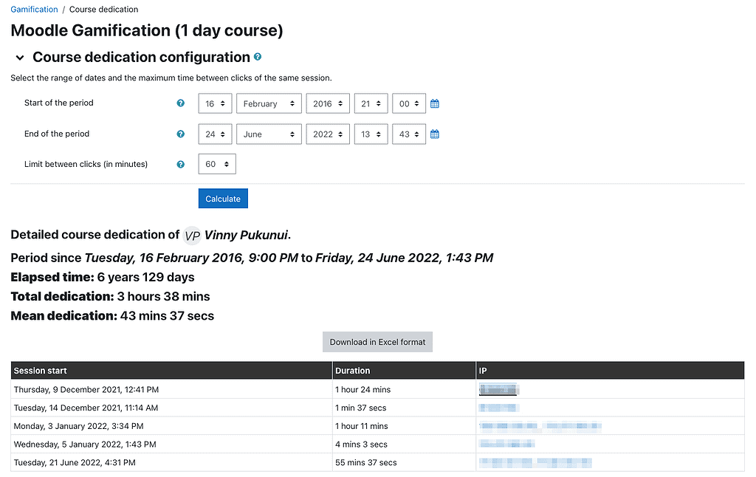Open end month dropdown showing June
This screenshot has height=477, width=756.
[269, 134]
